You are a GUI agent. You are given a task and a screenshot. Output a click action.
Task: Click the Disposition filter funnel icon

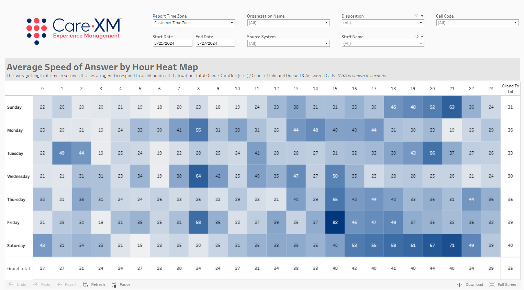coord(416,16)
